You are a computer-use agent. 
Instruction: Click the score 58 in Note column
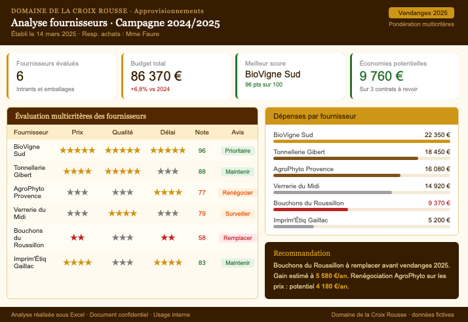coord(202,238)
